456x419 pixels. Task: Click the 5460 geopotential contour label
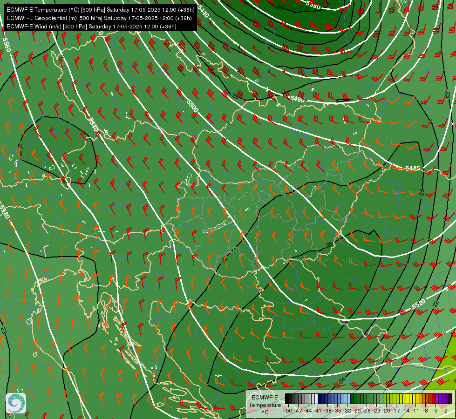(297, 99)
